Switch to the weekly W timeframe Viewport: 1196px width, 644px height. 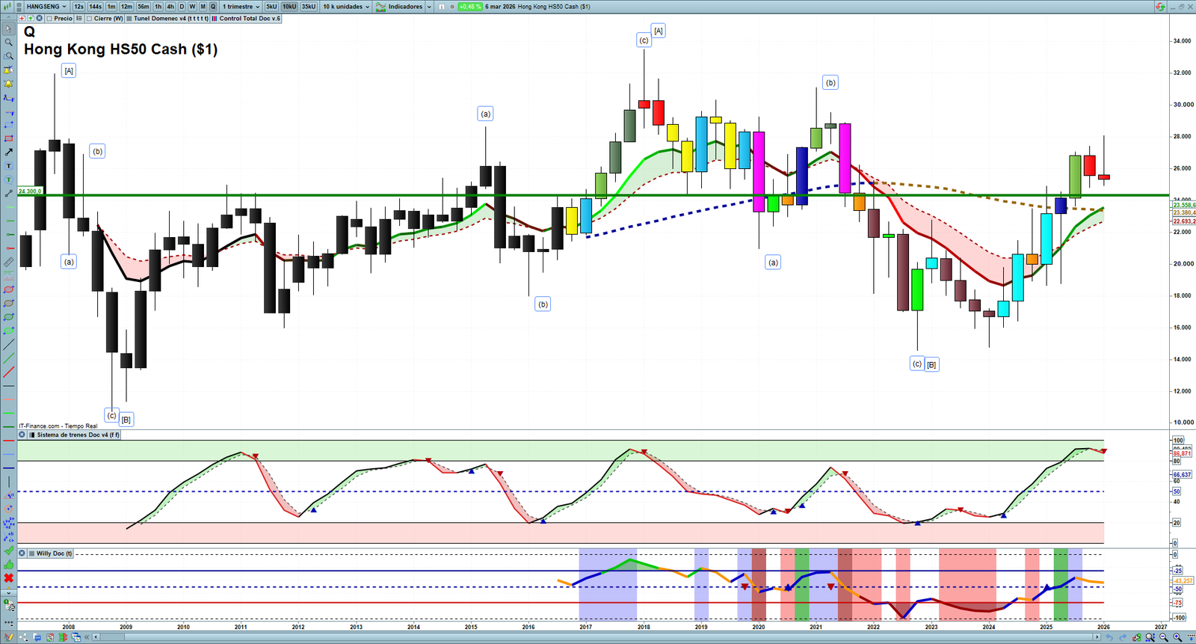point(192,7)
